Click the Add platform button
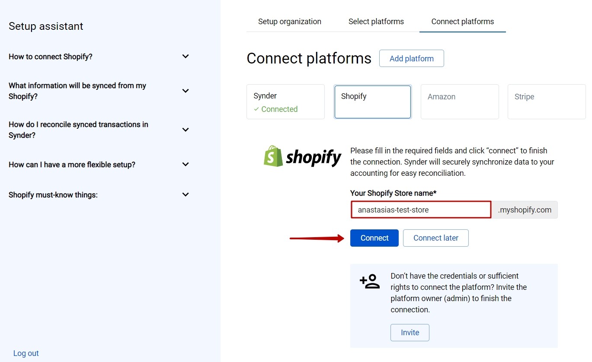Viewport: 592px width, 362px height. click(x=412, y=59)
